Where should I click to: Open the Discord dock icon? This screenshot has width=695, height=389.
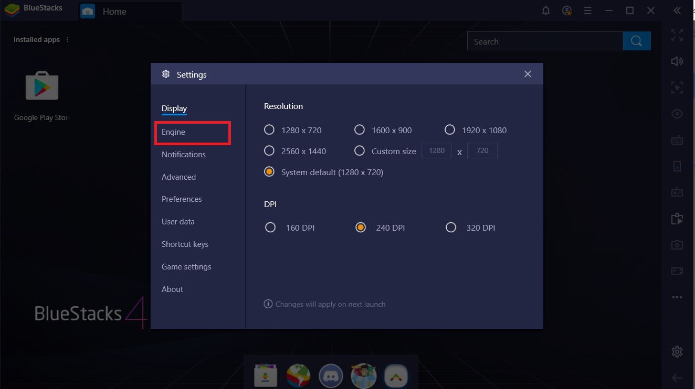point(331,375)
